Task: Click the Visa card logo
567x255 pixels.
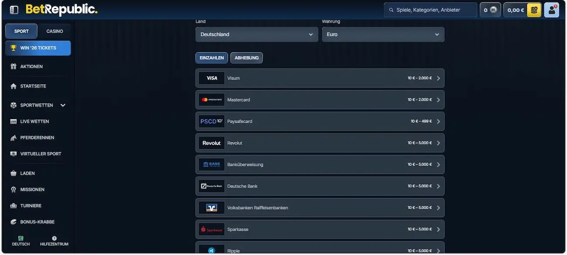Action: click(212, 78)
